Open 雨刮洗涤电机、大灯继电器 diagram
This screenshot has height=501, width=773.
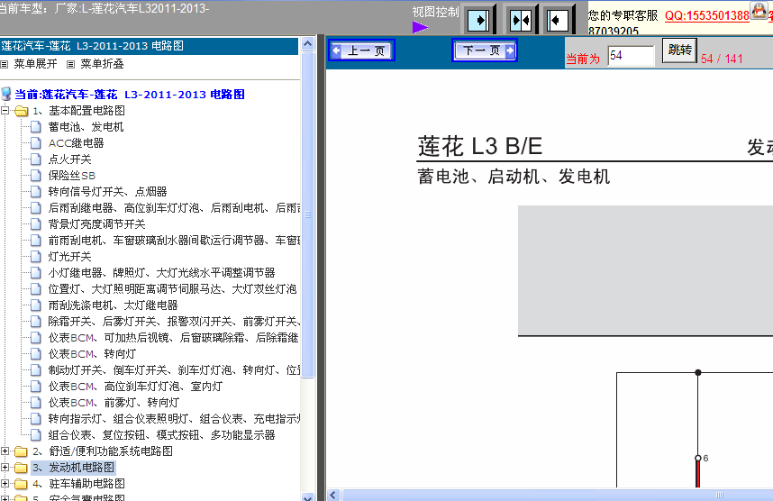(113, 305)
